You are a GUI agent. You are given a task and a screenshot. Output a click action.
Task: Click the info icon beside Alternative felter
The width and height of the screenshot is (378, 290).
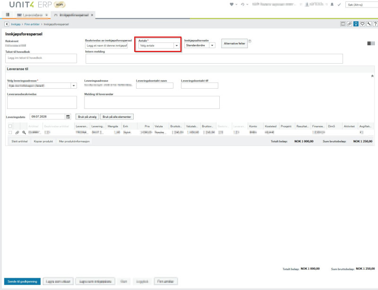(250, 41)
